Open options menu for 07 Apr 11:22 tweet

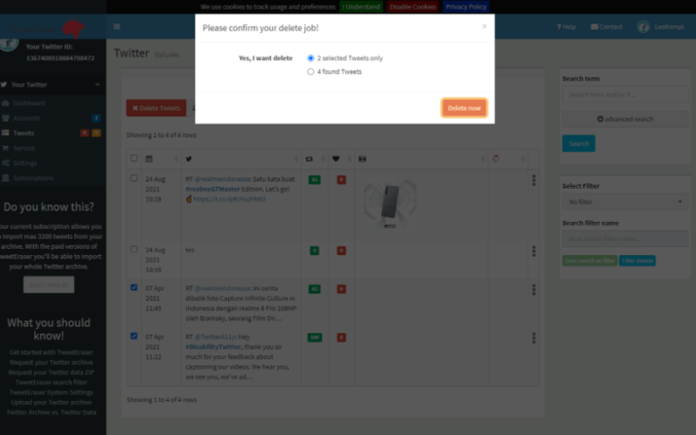click(533, 338)
